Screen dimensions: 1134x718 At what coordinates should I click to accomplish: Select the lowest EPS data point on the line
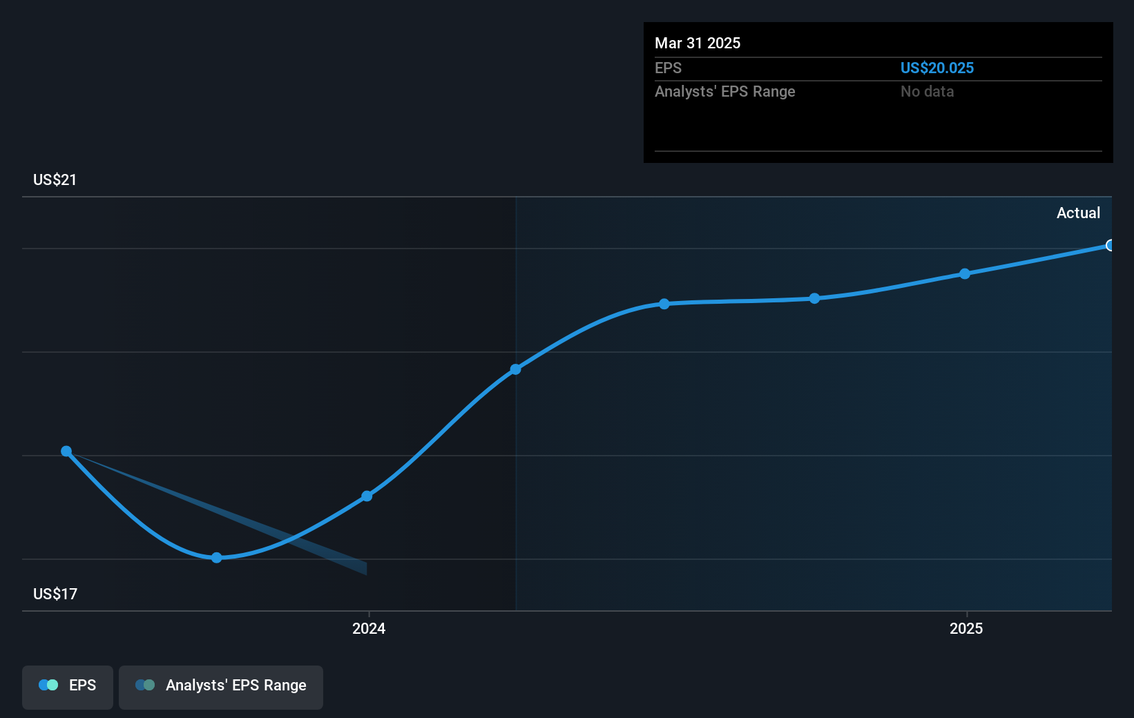point(217,557)
